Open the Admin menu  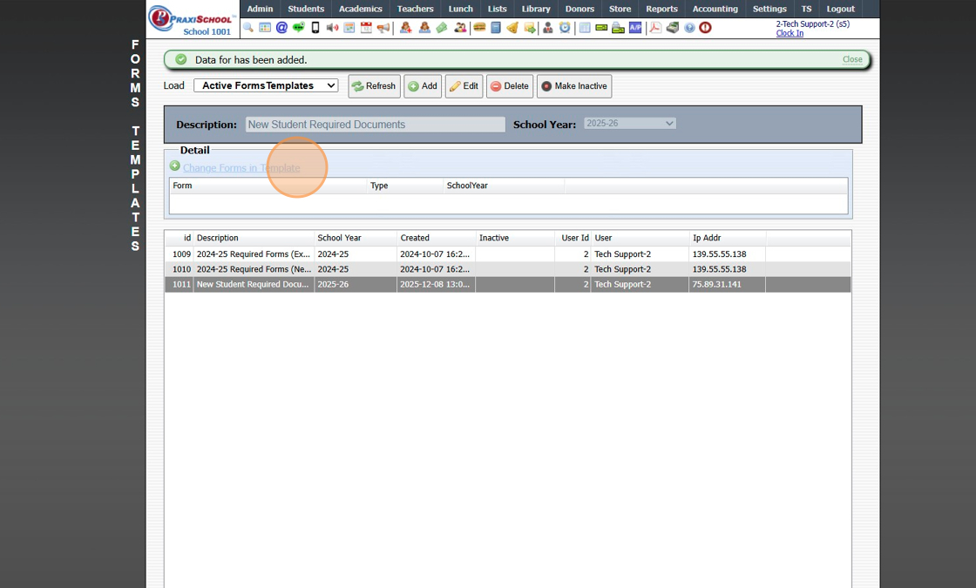[x=260, y=9]
